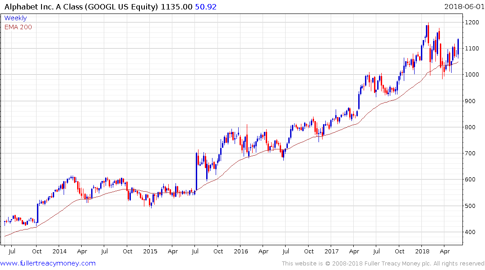485x270 pixels.
Task: Click the 600 price axis label
Action: [470, 180]
